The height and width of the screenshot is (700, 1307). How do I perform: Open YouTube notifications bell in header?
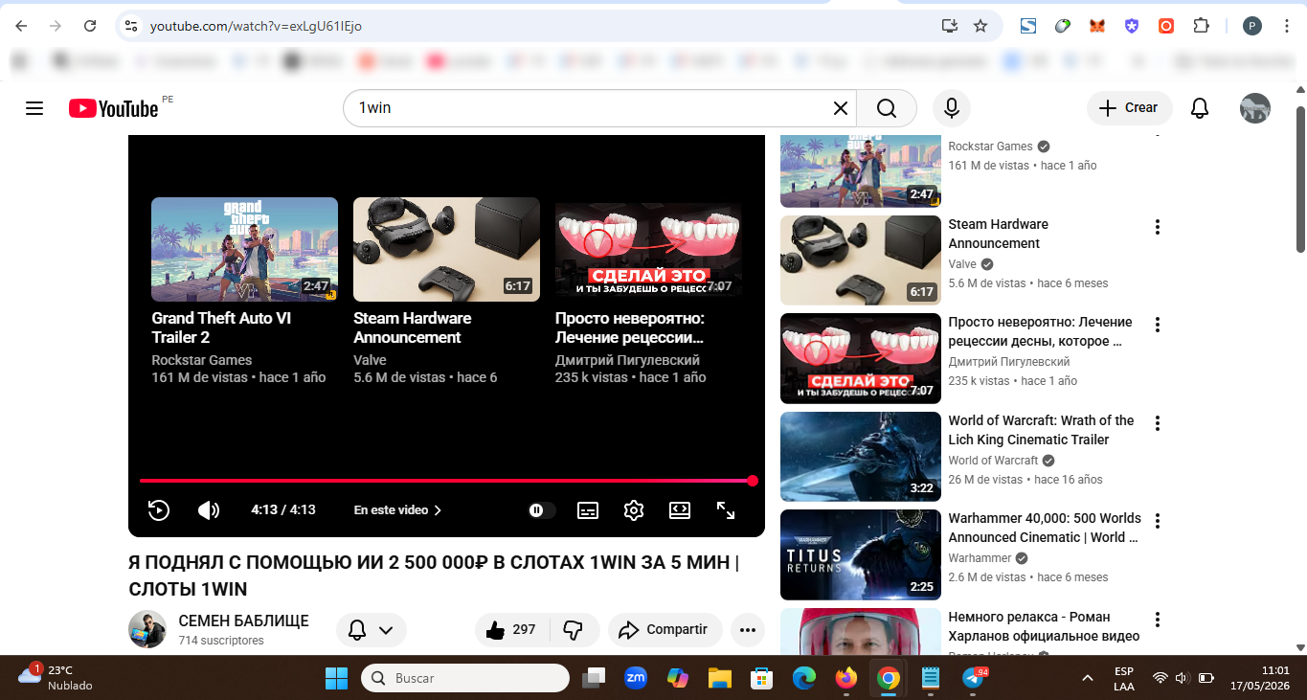click(1200, 108)
